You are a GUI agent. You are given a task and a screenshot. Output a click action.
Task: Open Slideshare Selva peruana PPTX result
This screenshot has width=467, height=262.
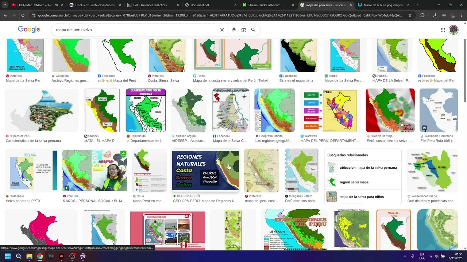[x=23, y=201]
